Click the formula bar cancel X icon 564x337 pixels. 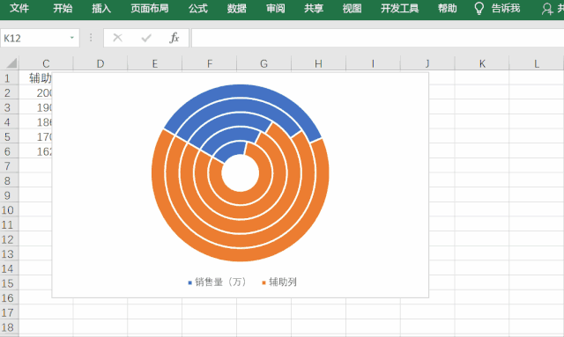(x=117, y=38)
